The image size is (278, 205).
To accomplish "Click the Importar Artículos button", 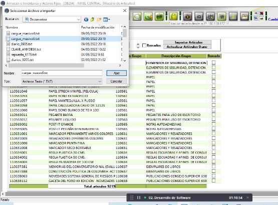I will (x=187, y=42).
